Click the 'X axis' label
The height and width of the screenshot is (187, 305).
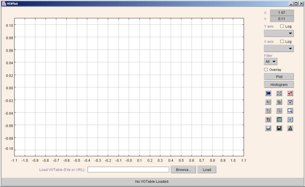click(x=269, y=41)
